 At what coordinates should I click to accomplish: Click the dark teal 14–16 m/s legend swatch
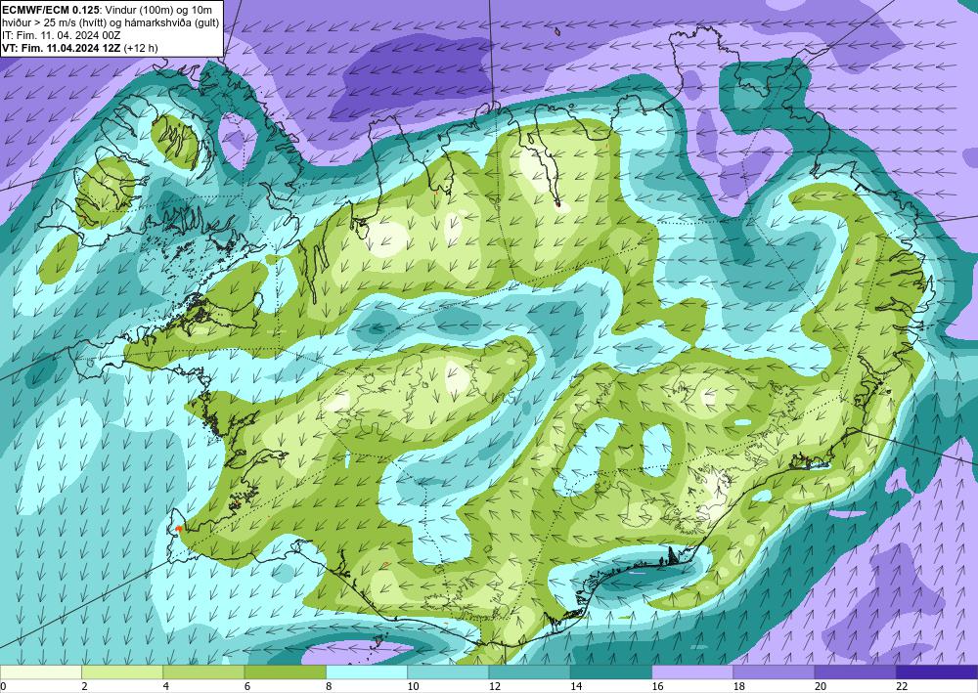[611, 672]
